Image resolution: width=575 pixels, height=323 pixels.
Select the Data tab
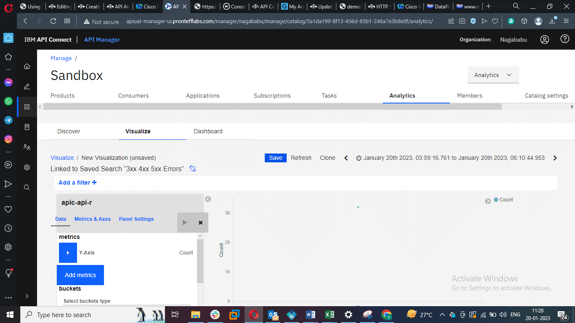tap(61, 219)
